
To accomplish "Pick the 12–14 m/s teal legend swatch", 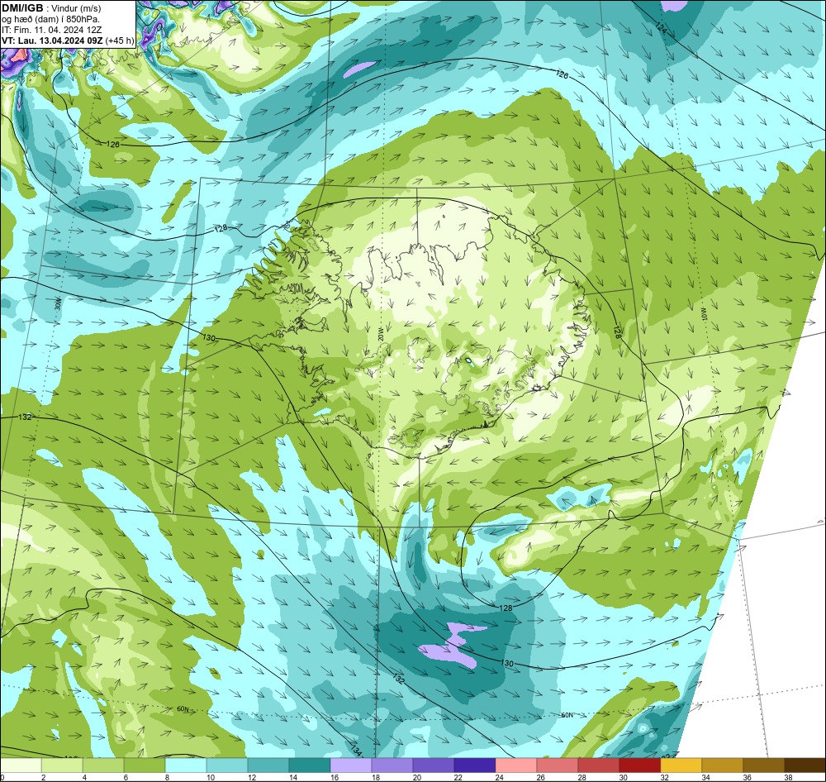I will click(x=268, y=765).
